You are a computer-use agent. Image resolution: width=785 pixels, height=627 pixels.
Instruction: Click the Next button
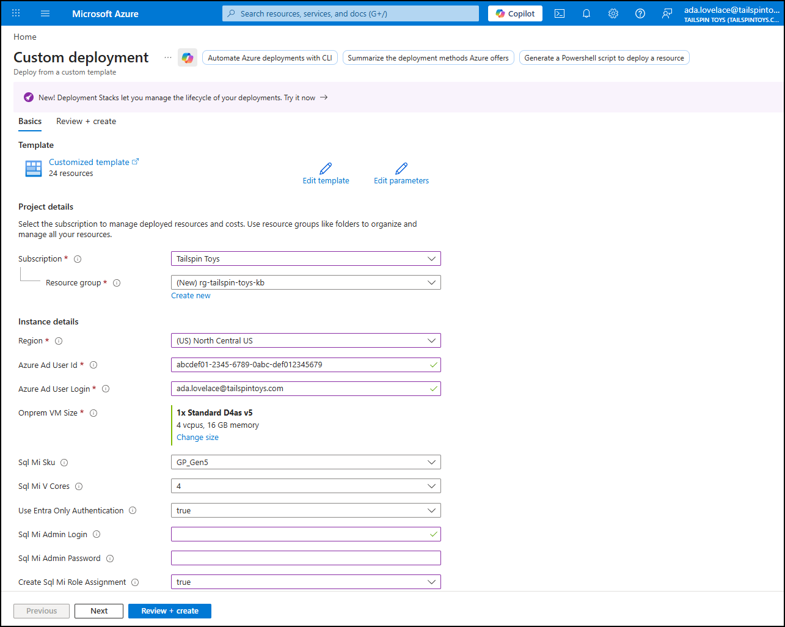click(x=99, y=611)
